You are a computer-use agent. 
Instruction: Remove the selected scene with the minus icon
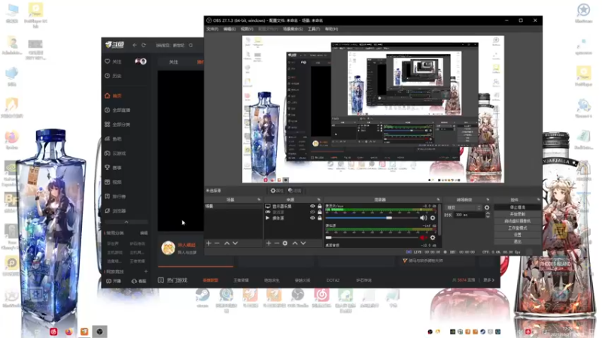(217, 243)
